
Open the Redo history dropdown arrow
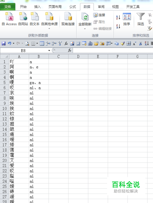coord(22,43)
